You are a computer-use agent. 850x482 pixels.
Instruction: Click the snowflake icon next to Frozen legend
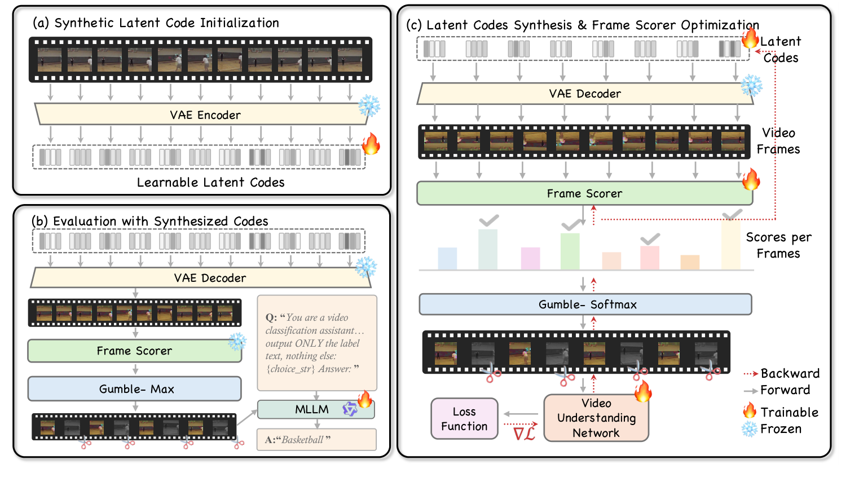click(750, 429)
